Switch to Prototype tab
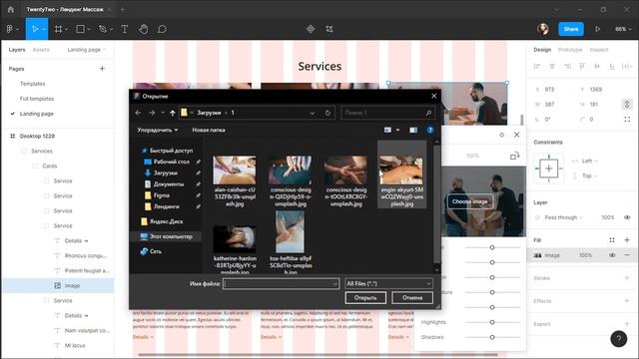The height and width of the screenshot is (359, 639). tap(570, 50)
